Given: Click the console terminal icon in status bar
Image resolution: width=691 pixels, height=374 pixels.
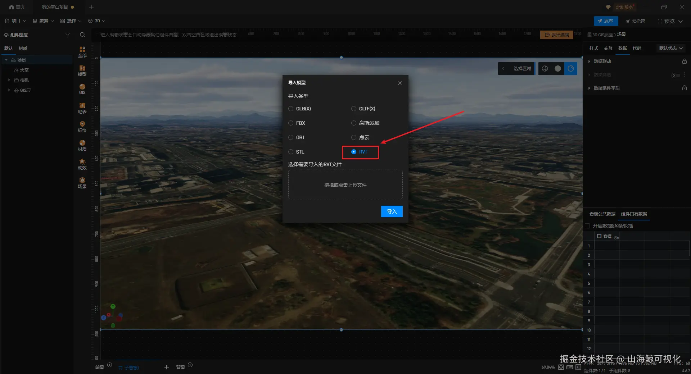Looking at the screenshot, I should coord(578,367).
